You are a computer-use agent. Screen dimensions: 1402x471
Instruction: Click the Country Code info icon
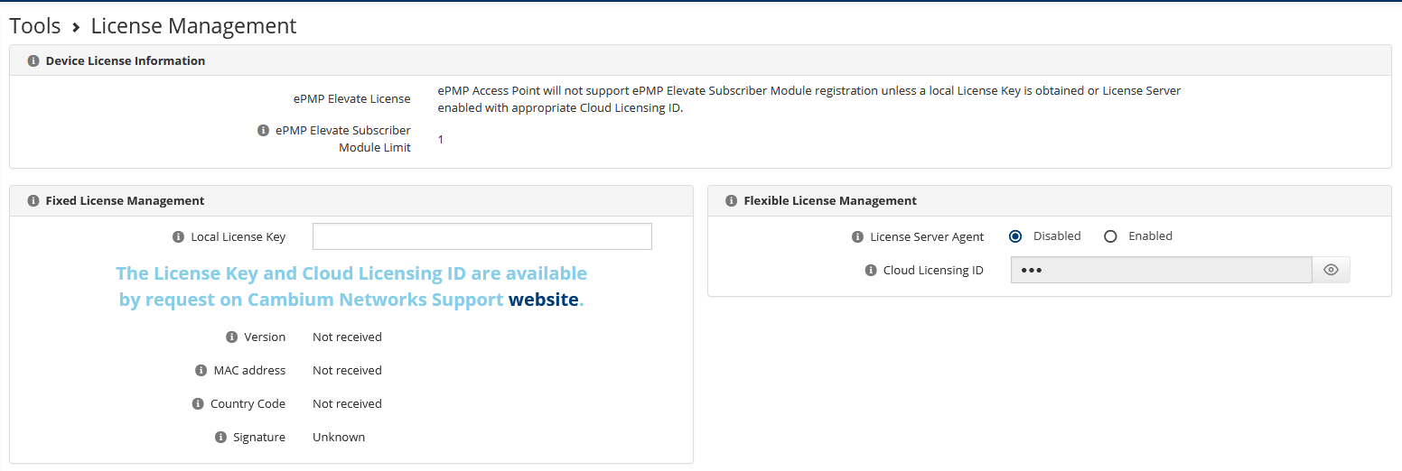[198, 404]
